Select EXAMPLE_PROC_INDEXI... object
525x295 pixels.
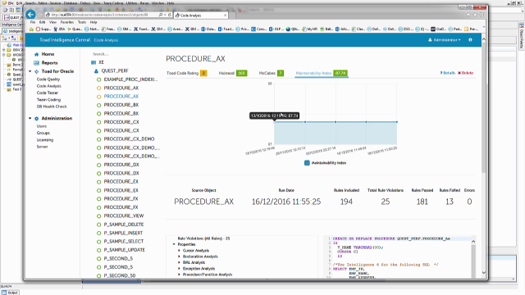point(130,79)
